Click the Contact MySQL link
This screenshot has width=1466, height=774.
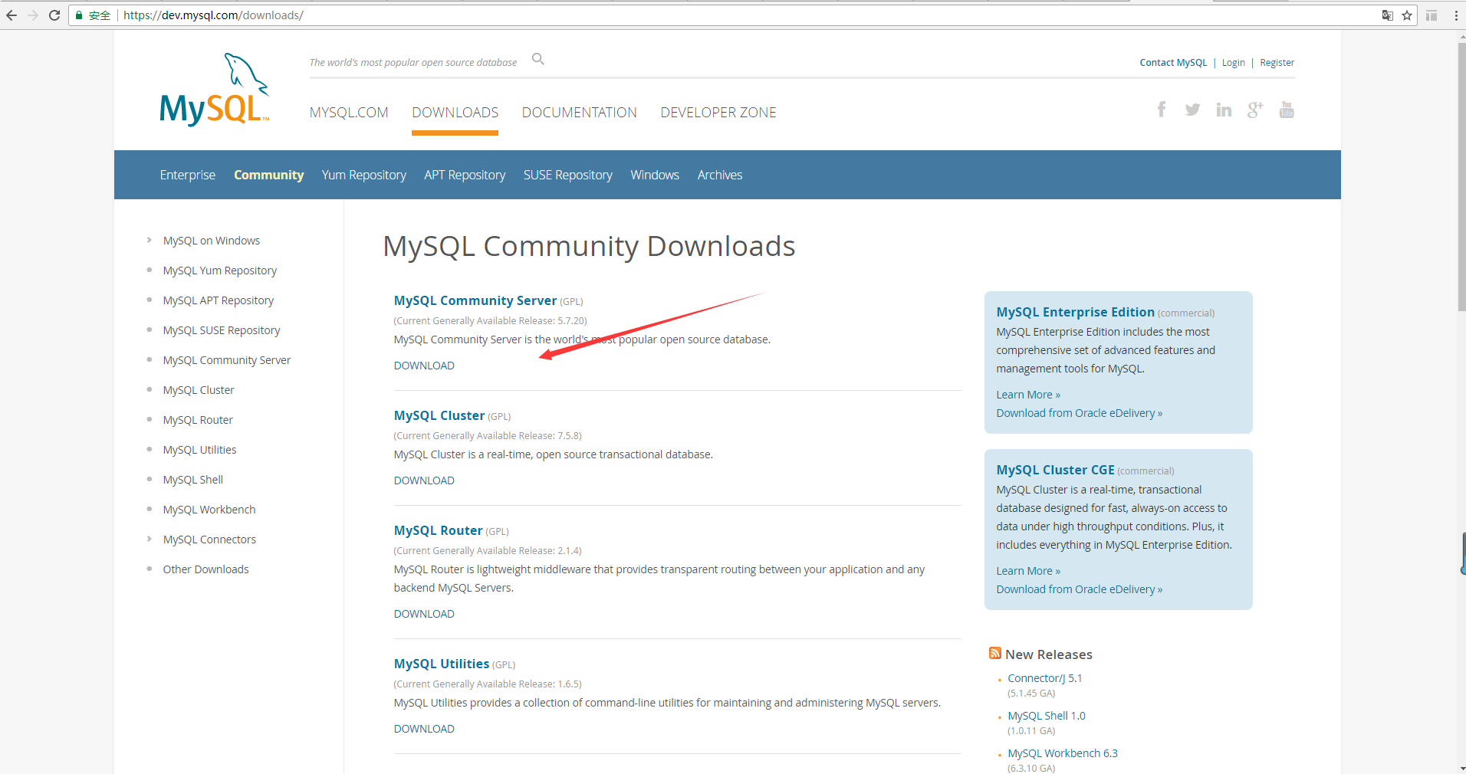pyautogui.click(x=1173, y=63)
